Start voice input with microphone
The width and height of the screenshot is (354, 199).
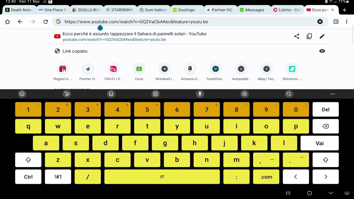tap(200, 94)
